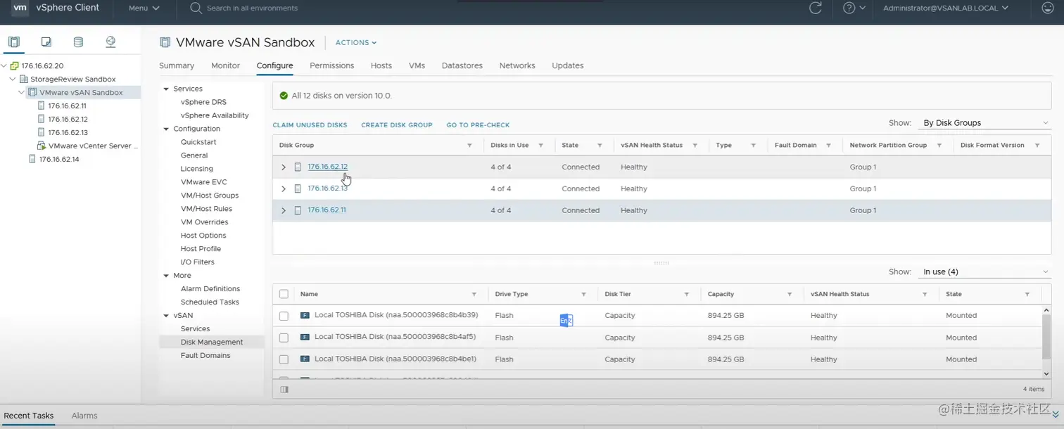The height and width of the screenshot is (429, 1064).
Task: Click the search magnifier icon
Action: (196, 8)
